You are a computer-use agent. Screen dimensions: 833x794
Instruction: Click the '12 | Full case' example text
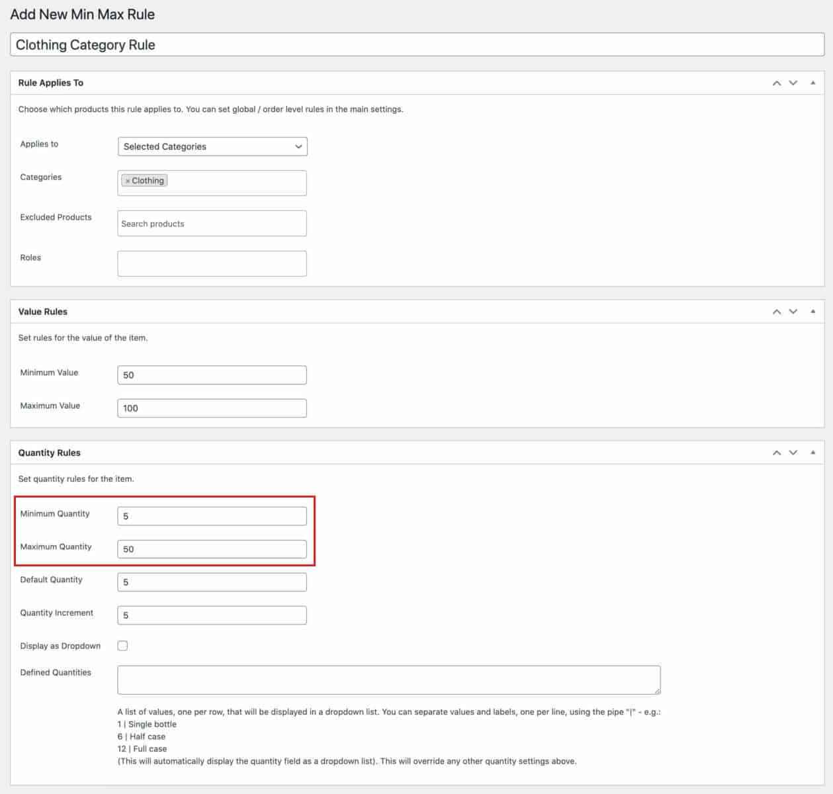pos(142,749)
